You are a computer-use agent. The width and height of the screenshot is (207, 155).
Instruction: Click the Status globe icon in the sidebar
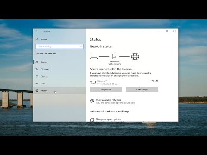pos(37,62)
